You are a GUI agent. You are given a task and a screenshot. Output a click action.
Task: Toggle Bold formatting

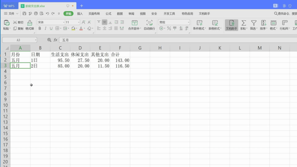(40, 28)
